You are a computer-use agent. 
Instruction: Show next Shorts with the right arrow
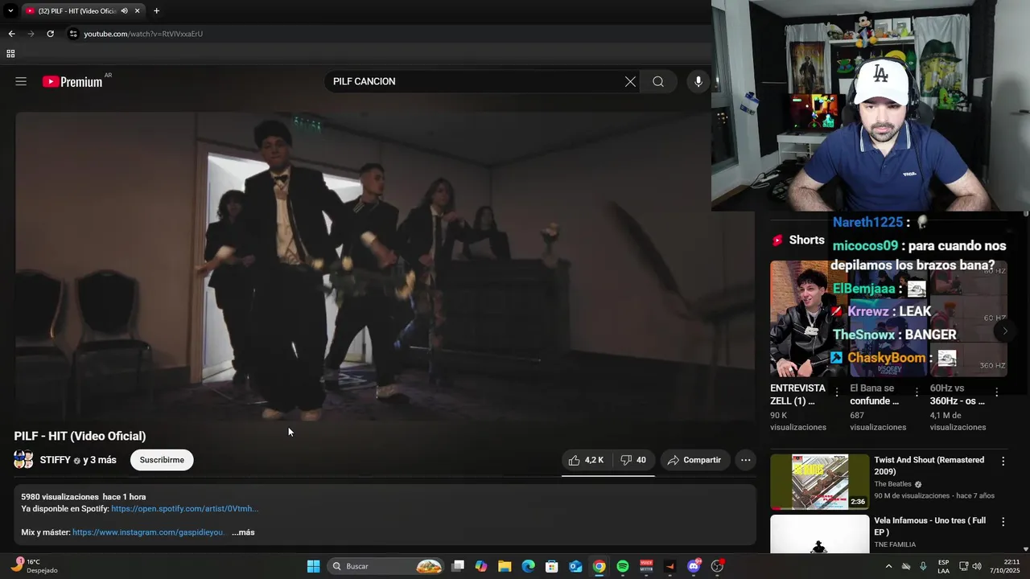click(1004, 331)
